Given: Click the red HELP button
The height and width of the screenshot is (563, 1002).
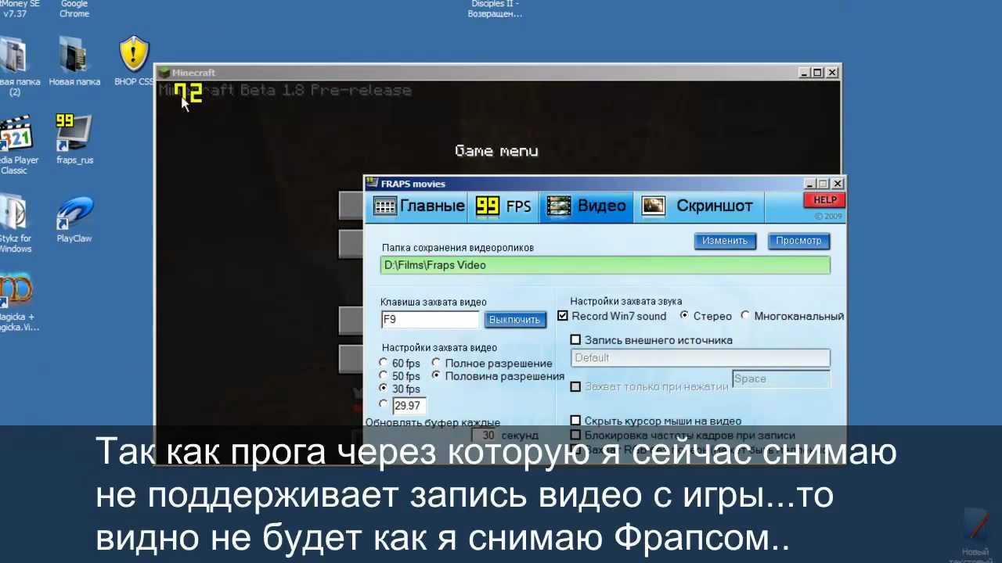Looking at the screenshot, I should point(824,200).
